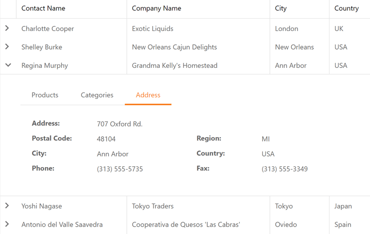
Task: Click the fax number (313) 555-3349
Action: point(285,169)
